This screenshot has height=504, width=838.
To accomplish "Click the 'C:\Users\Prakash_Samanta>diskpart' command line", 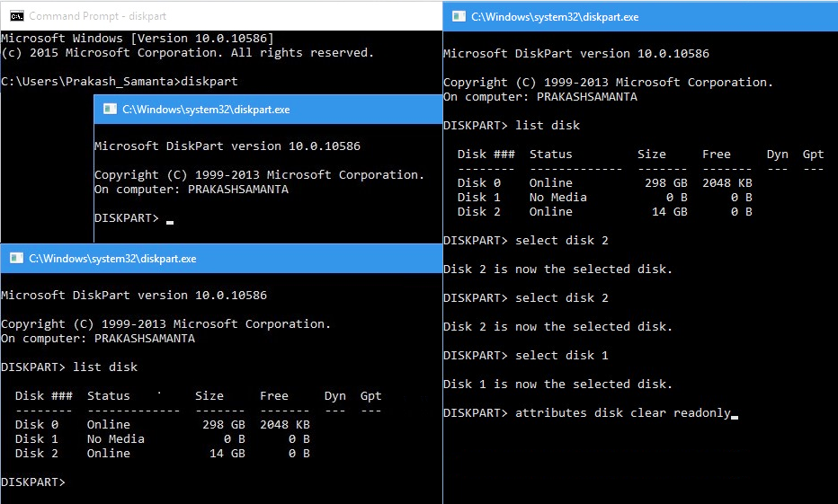I will pyautogui.click(x=120, y=81).
